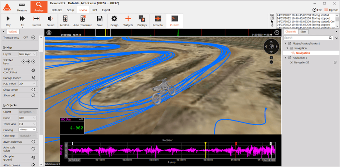Open the Model KTM dropdown

27,118
